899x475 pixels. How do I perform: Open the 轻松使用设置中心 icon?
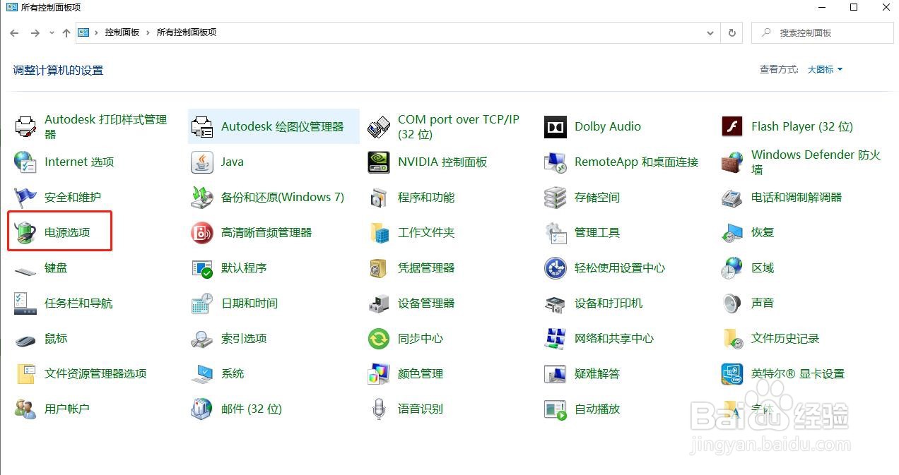point(556,268)
